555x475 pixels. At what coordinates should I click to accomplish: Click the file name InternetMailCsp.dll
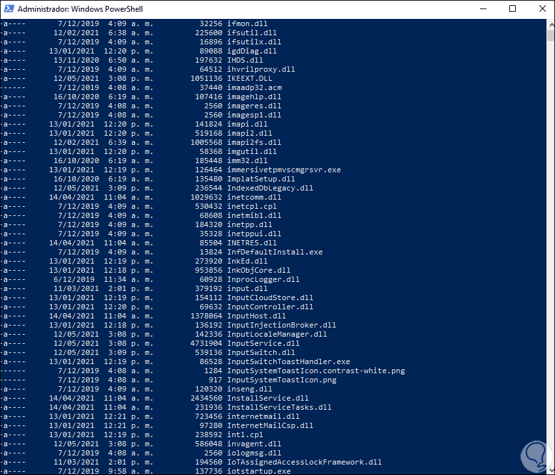tap(270, 426)
